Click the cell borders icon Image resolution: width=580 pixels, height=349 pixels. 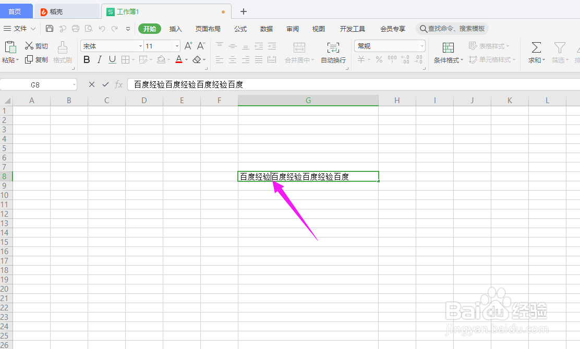[125, 59]
